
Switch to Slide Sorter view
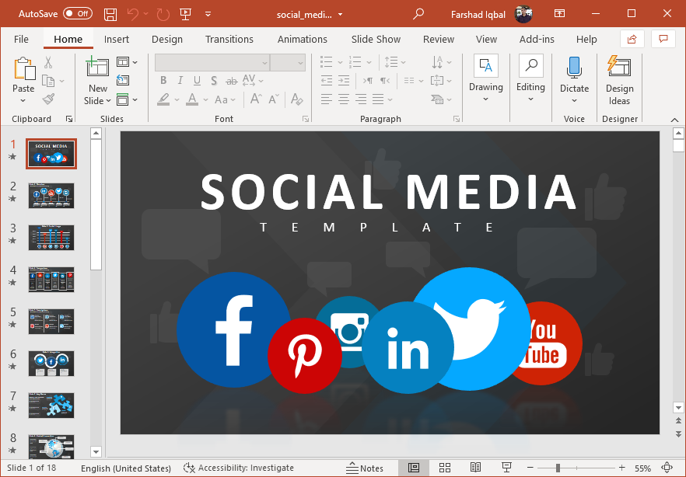point(445,468)
